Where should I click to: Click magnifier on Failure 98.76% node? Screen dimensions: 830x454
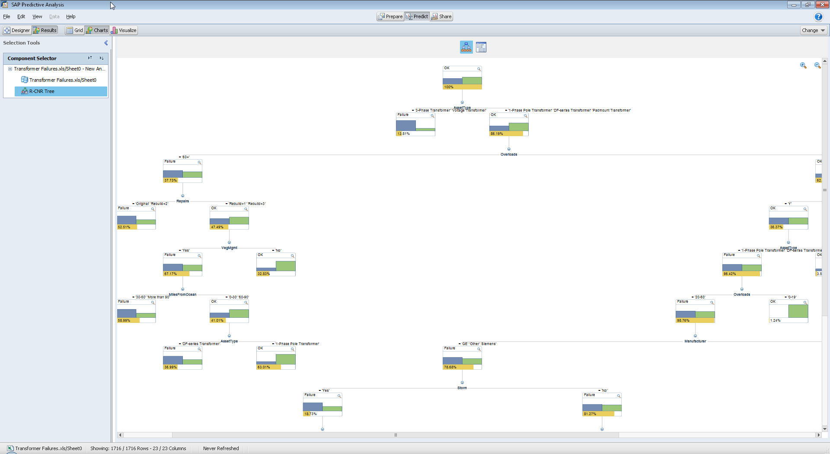(x=712, y=302)
